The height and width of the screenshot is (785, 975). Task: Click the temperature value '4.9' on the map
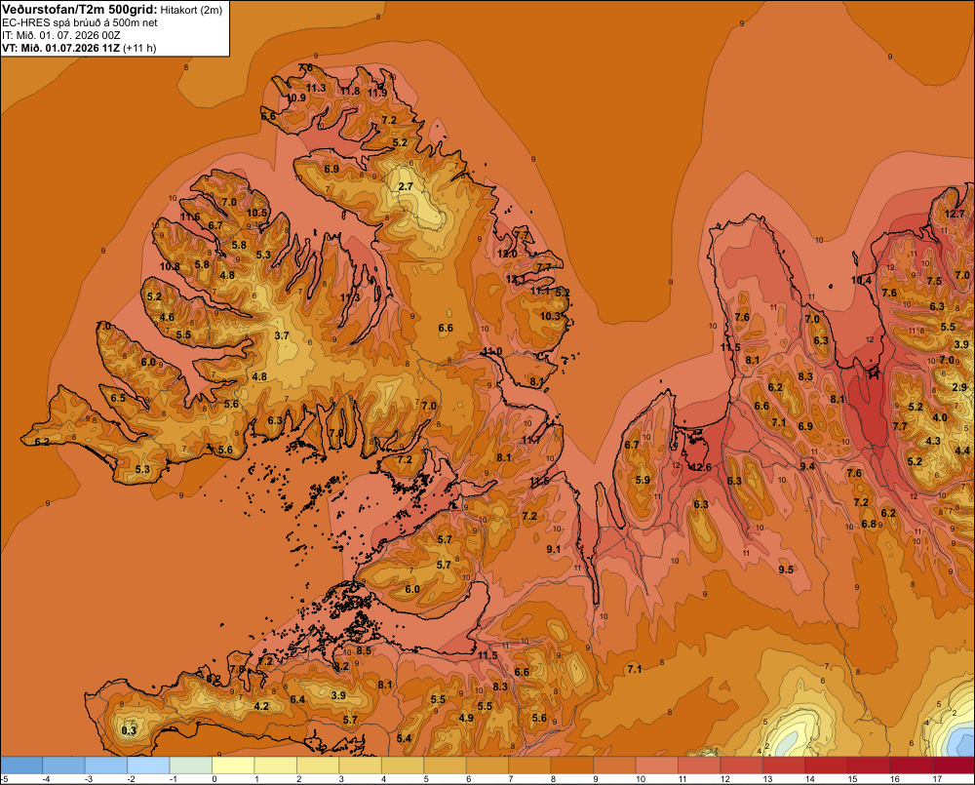tap(466, 718)
